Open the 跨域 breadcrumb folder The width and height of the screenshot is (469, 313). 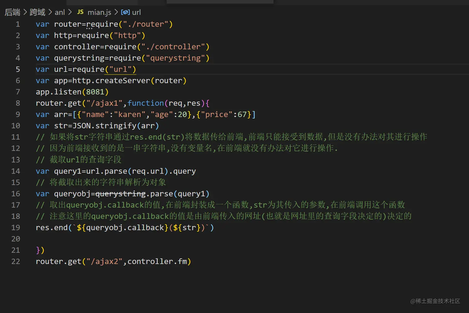click(38, 12)
